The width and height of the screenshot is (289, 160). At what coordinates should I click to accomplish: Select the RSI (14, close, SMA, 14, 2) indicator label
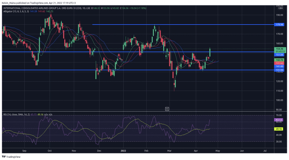click(17, 115)
